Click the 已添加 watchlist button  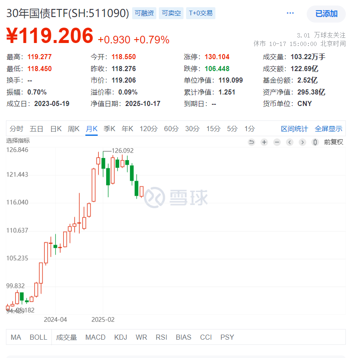(x=326, y=14)
